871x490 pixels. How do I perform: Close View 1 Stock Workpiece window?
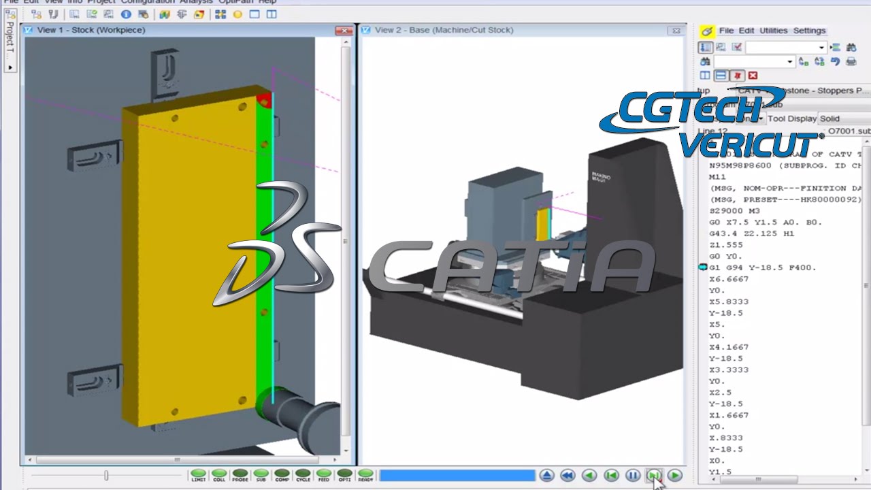tap(344, 30)
